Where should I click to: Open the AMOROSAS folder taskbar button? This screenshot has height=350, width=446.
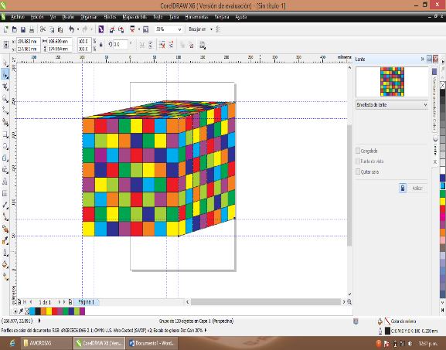[x=46, y=343]
